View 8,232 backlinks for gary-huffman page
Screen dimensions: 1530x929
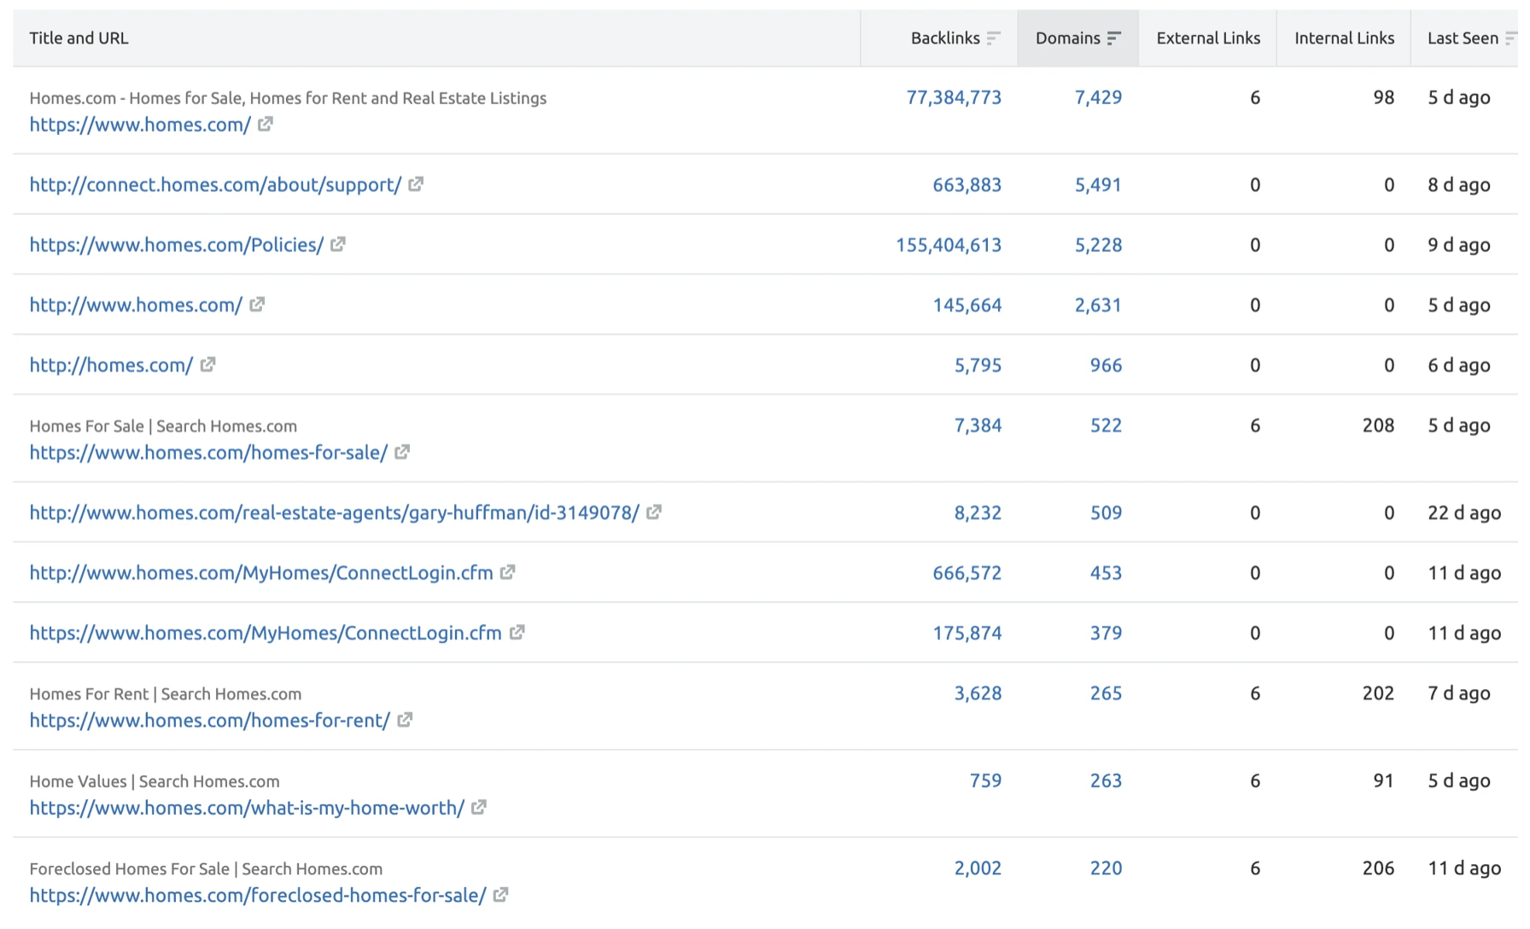click(x=978, y=512)
